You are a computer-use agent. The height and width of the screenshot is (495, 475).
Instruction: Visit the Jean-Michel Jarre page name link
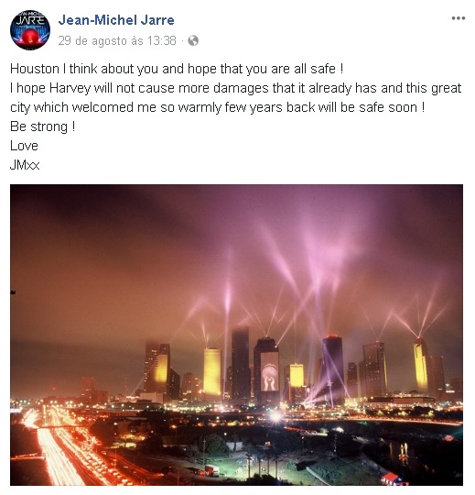click(116, 20)
